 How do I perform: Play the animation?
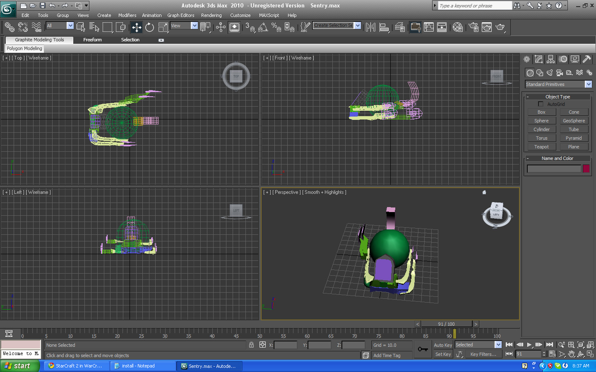click(x=529, y=345)
